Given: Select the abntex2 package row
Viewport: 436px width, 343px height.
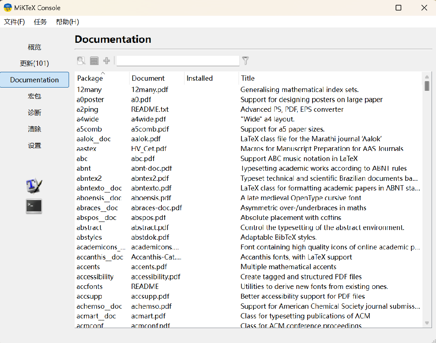Looking at the screenshot, I should pos(89,178).
